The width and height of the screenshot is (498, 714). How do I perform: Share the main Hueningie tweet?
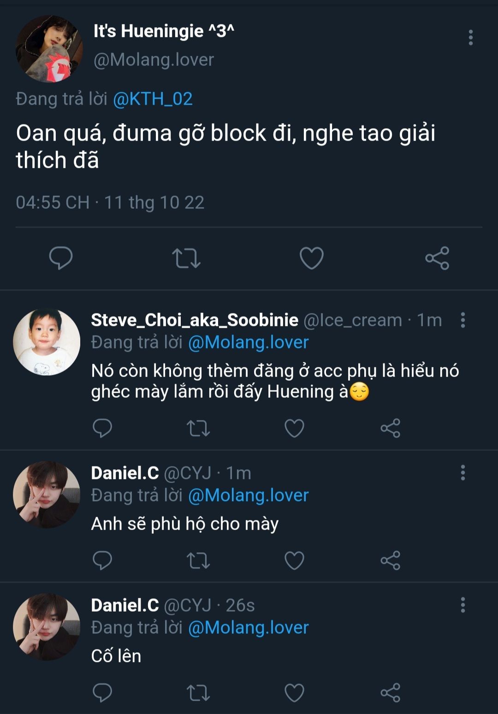point(437,258)
